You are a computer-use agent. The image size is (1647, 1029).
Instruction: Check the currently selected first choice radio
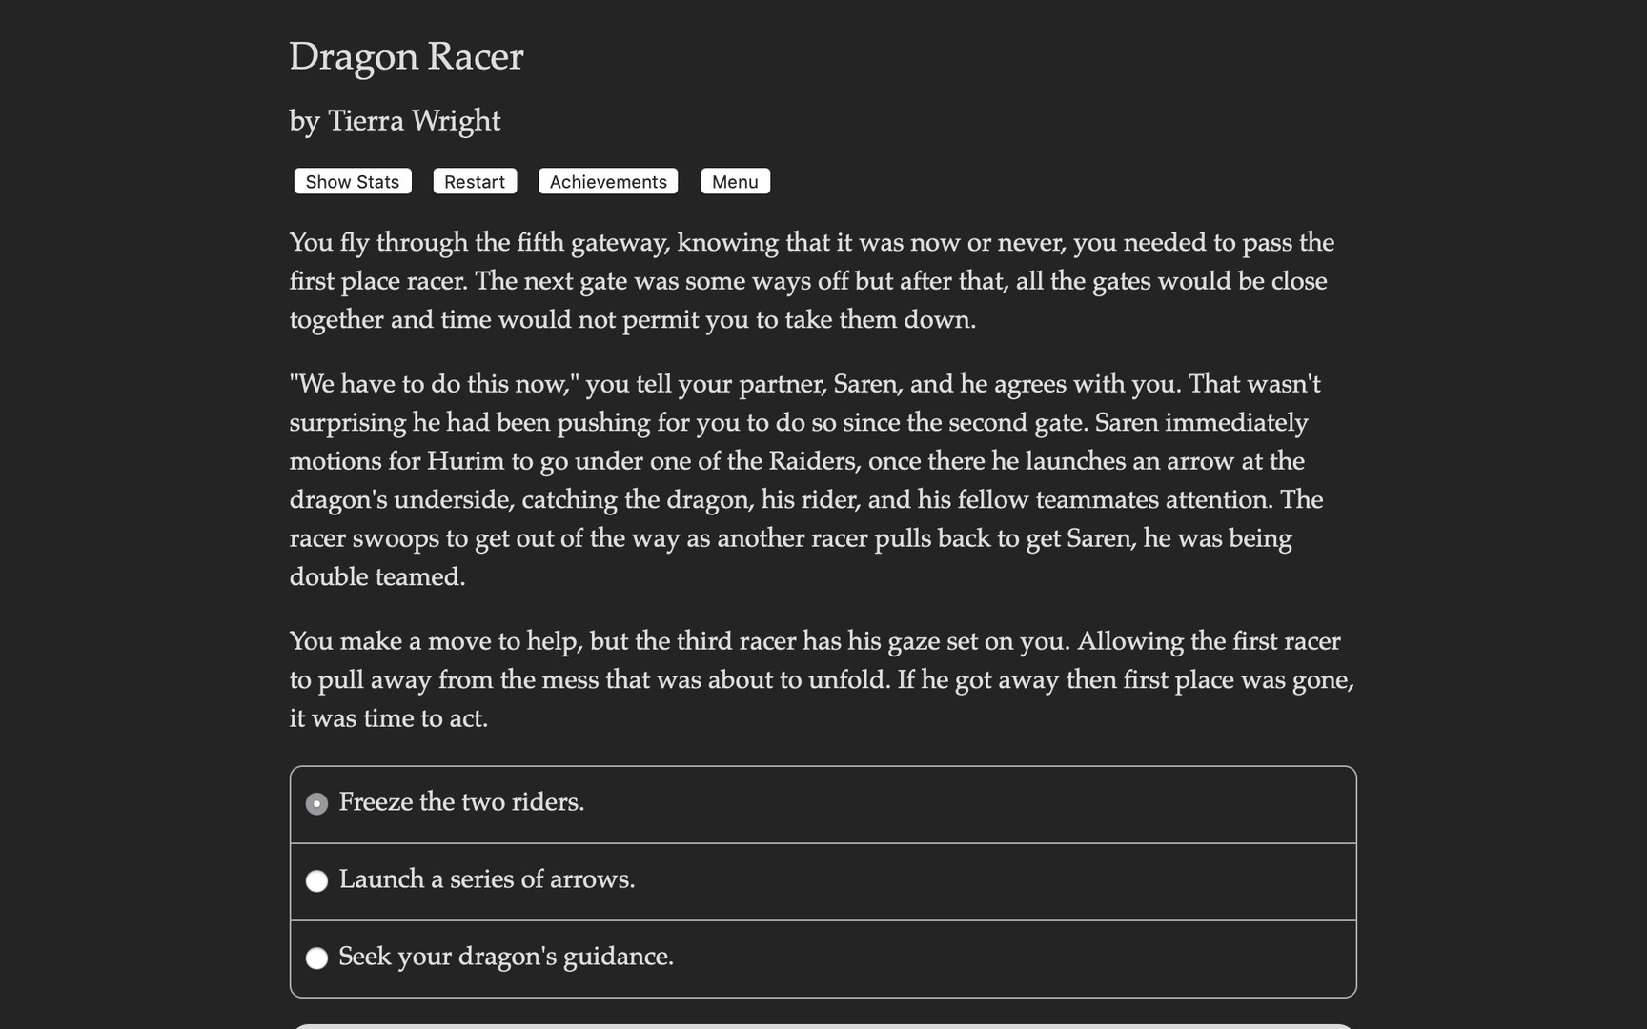click(x=316, y=803)
